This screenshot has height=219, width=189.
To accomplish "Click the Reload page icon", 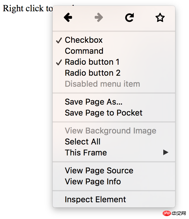I will [129, 18].
